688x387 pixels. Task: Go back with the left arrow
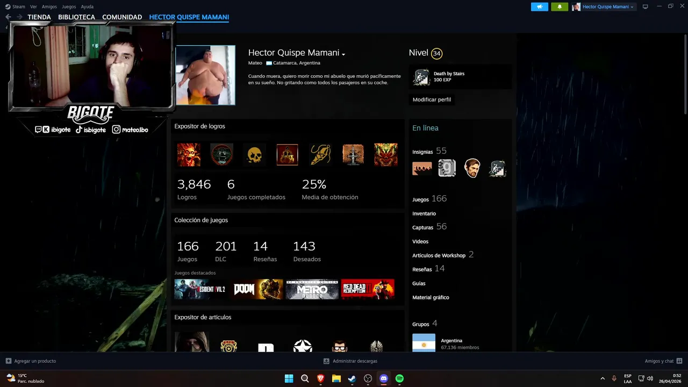pyautogui.click(x=8, y=17)
